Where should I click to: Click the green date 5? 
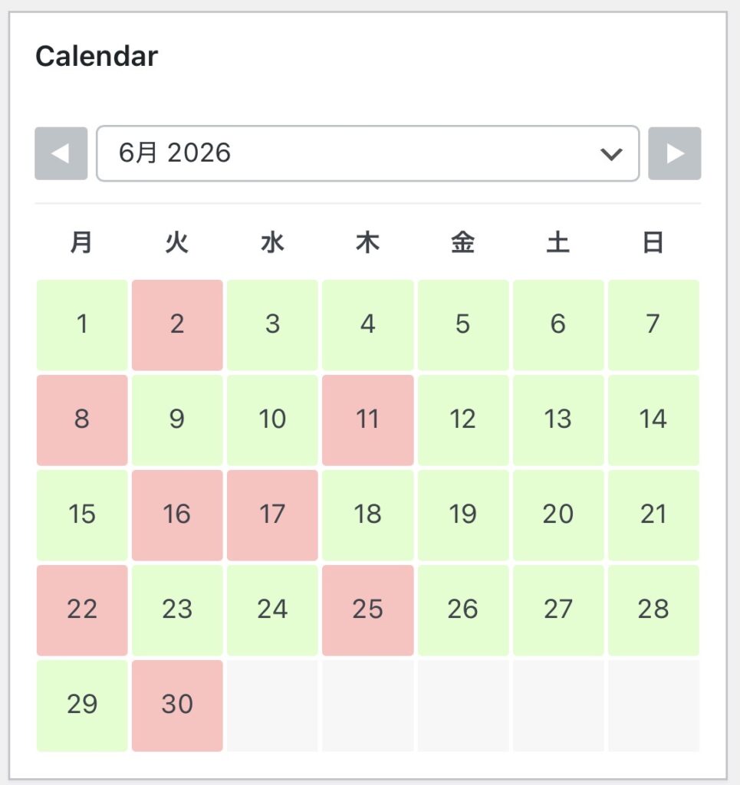coord(462,324)
